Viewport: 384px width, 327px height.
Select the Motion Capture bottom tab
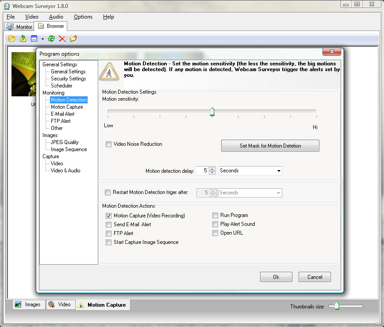[103, 305]
